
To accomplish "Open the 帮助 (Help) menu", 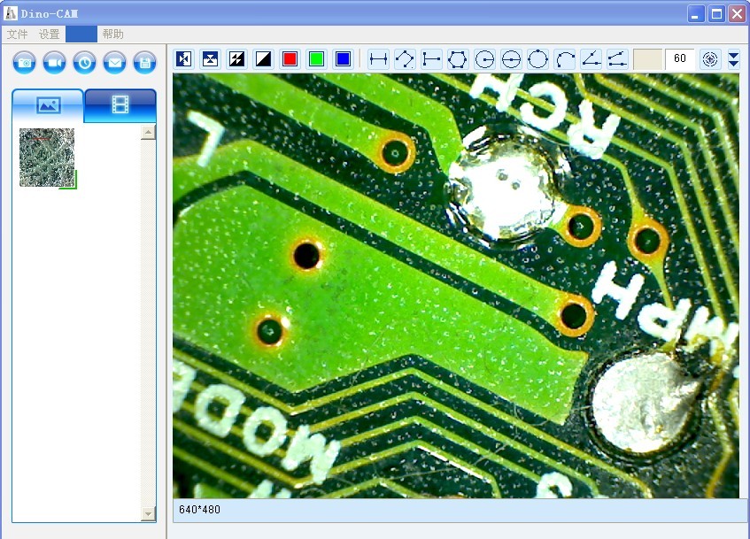I will point(113,35).
